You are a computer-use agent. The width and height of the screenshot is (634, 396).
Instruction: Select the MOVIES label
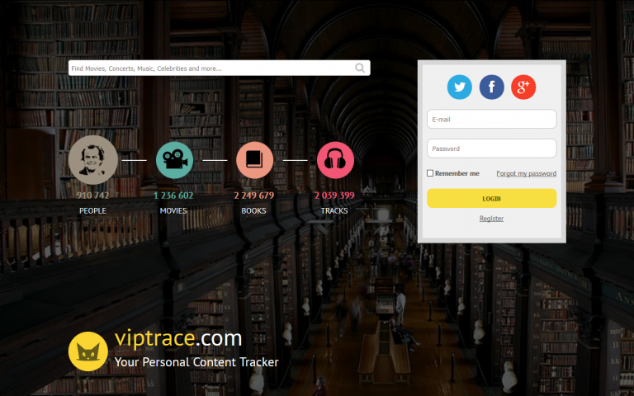click(173, 211)
